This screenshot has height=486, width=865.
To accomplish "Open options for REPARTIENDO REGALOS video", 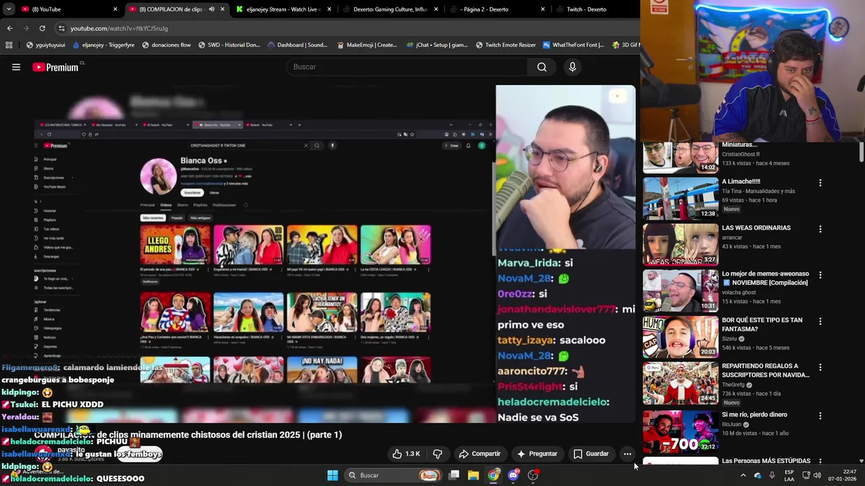I will [820, 368].
